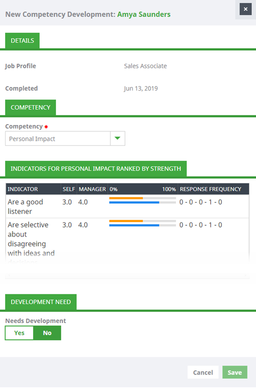Click response frequency of good listener row
Viewport: 256px width, 392px height.
[x=201, y=202]
